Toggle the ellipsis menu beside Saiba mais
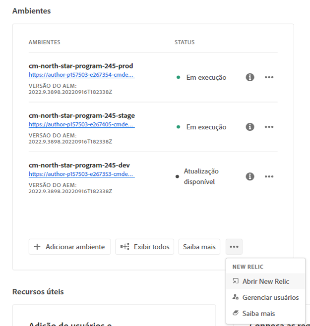 tap(234, 246)
